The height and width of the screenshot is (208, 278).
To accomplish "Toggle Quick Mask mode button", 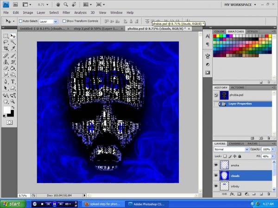I will tap(9, 122).
